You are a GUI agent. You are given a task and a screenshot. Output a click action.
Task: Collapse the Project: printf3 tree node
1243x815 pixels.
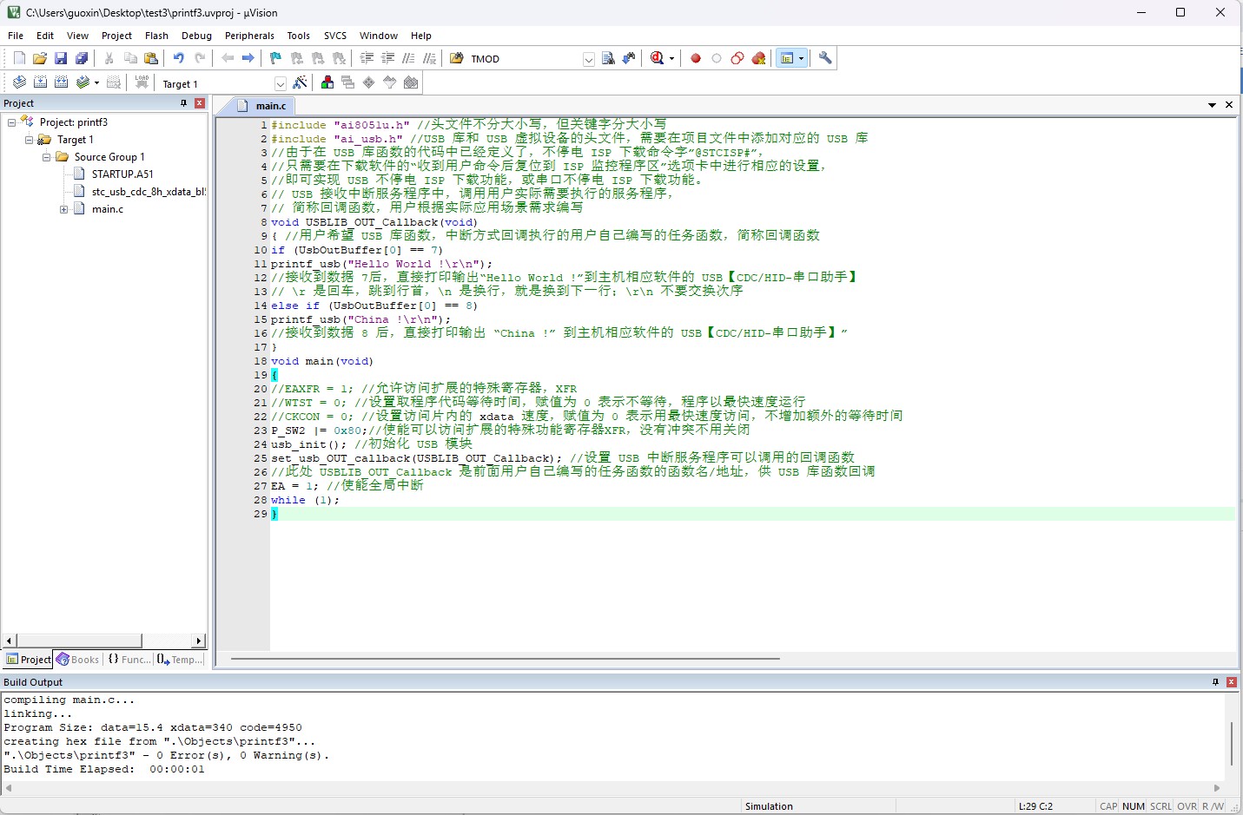(x=11, y=122)
